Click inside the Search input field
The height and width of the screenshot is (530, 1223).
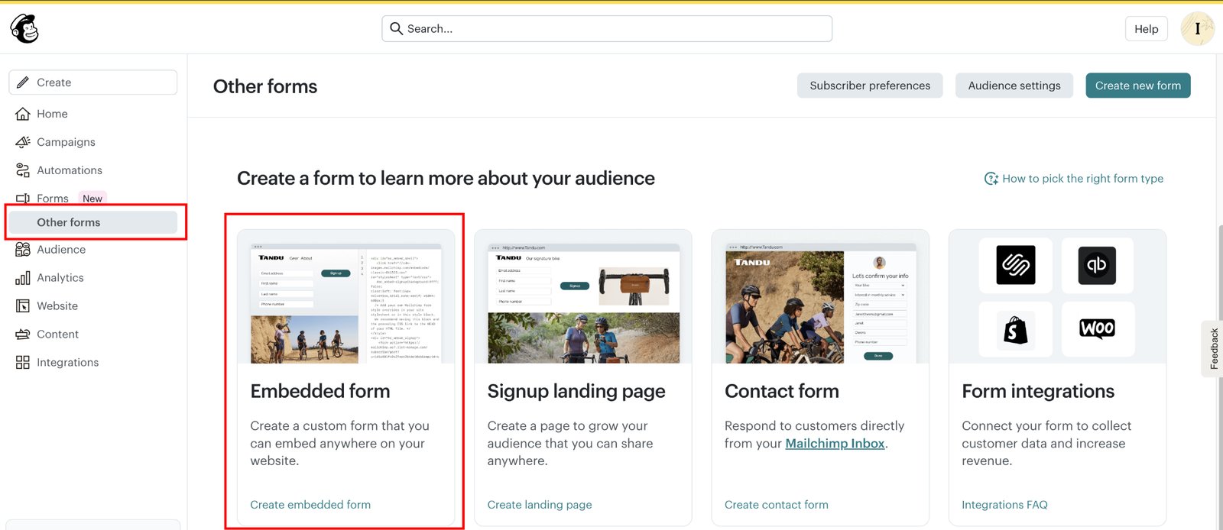(x=607, y=28)
